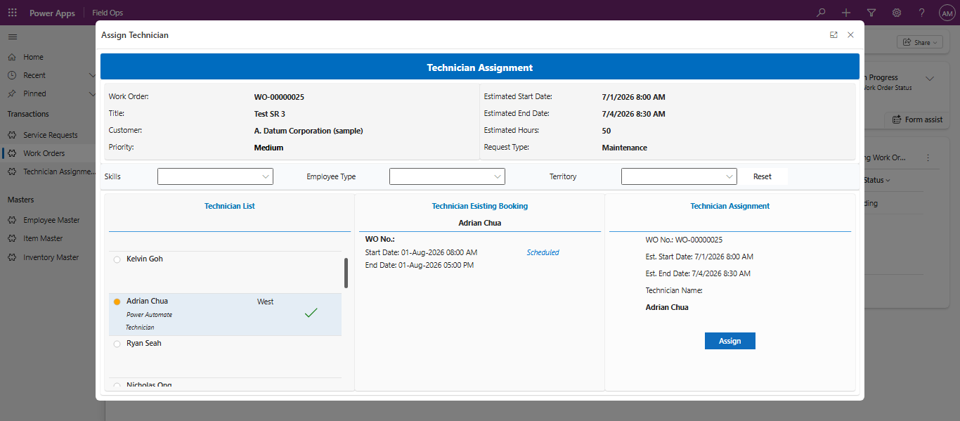Open Item Master navigation item

[x=43, y=238]
